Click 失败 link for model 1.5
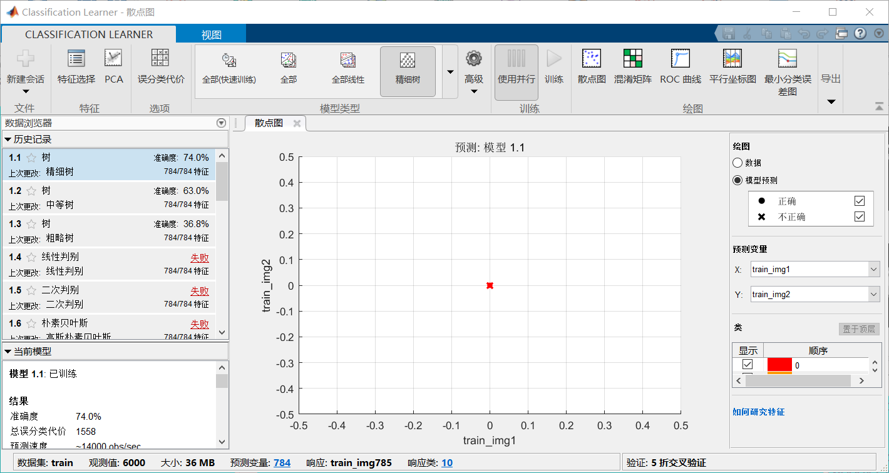Viewport: 889px width, 473px height. [200, 291]
